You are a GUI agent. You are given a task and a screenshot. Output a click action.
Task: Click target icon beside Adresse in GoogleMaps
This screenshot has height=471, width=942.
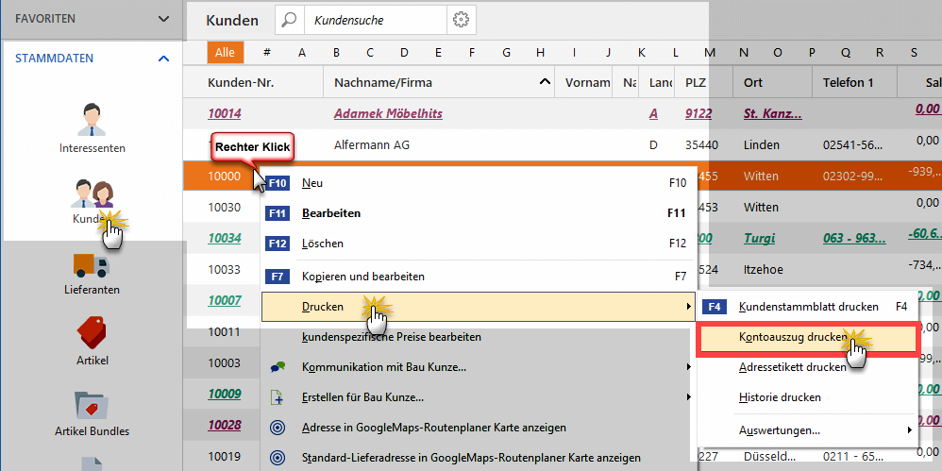278,428
